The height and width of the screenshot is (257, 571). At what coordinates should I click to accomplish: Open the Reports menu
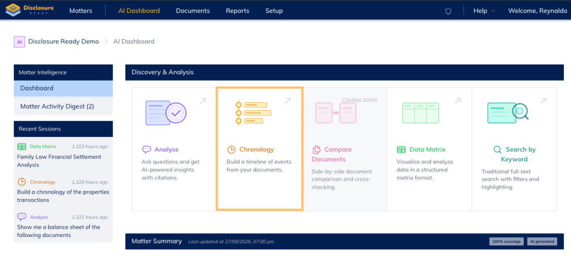click(x=238, y=11)
